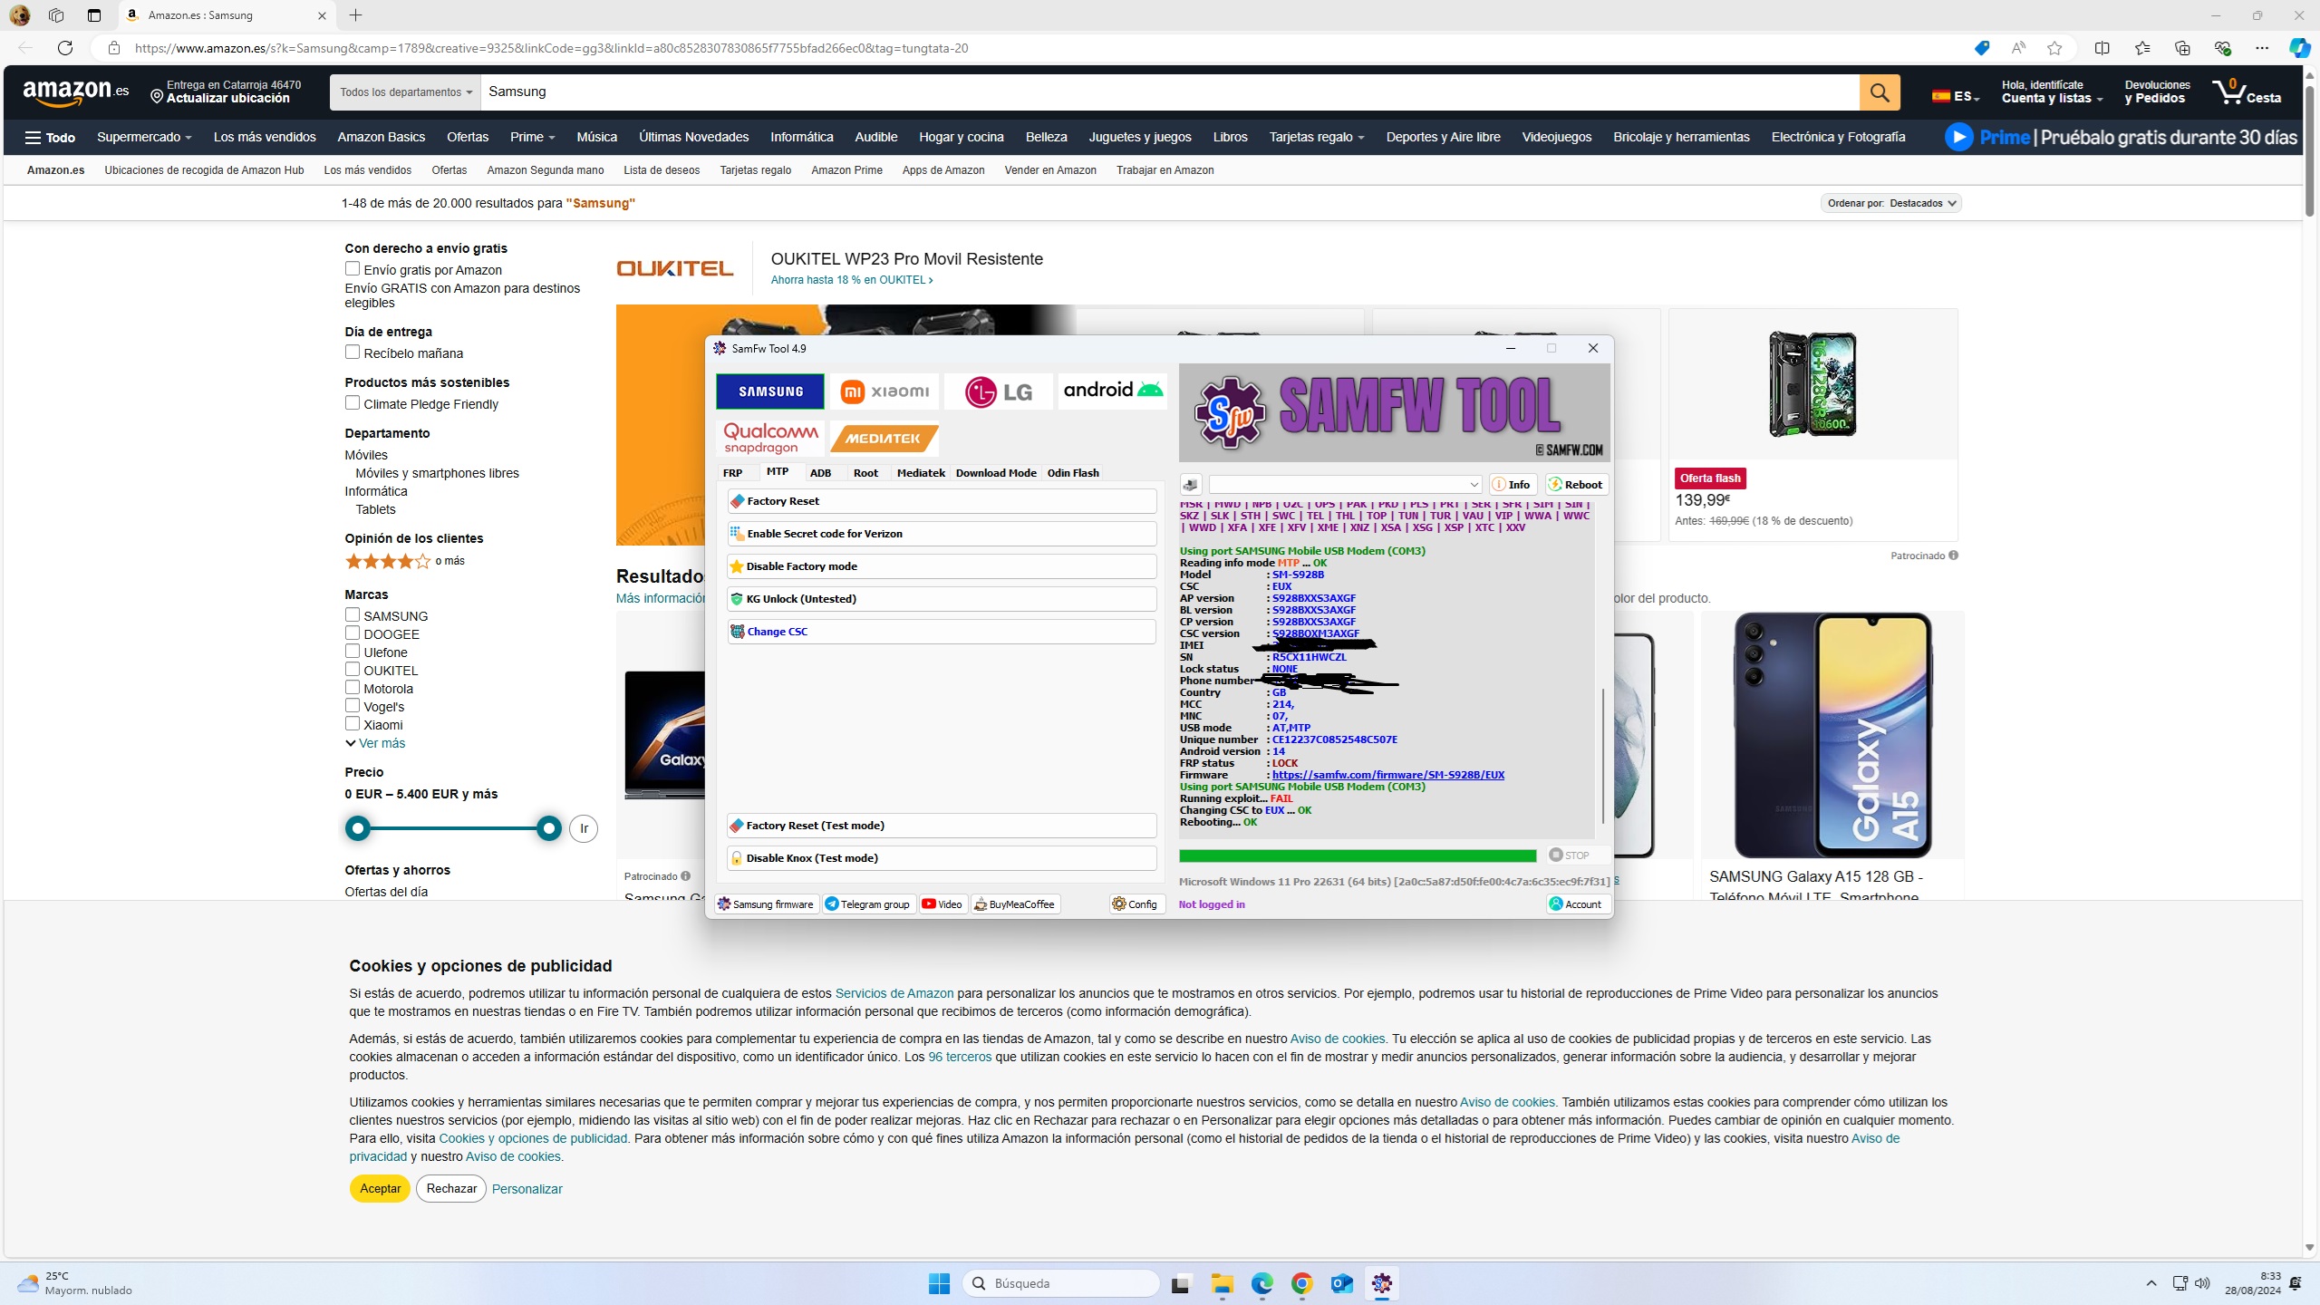The width and height of the screenshot is (2320, 1305).
Task: Tick the Climate Pledge Friendly checkbox
Action: point(353,403)
